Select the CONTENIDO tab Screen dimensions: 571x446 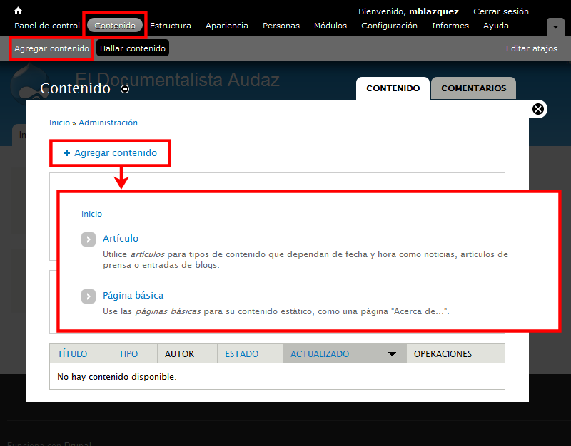coord(393,88)
